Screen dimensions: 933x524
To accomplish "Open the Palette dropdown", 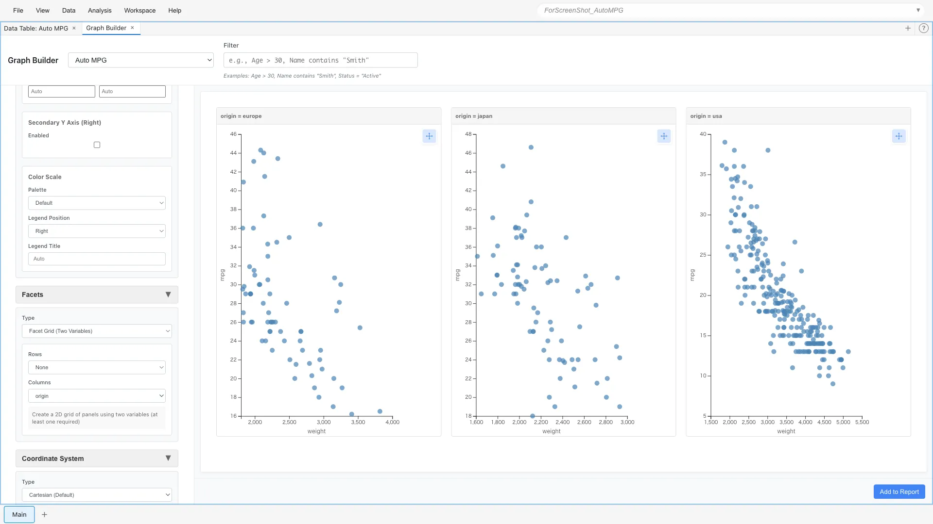I will [97, 203].
